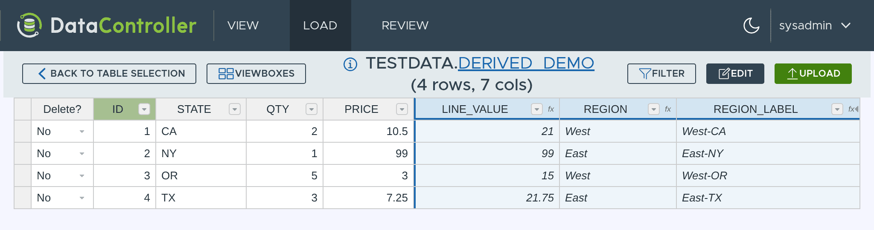Select QTY cell in OR row
The width and height of the screenshot is (874, 230).
pyautogui.click(x=285, y=176)
